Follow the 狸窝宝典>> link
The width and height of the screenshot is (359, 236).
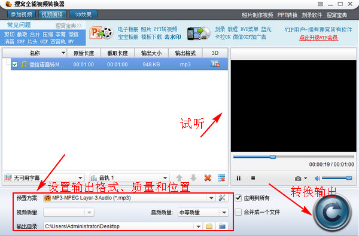pyautogui.click(x=68, y=26)
